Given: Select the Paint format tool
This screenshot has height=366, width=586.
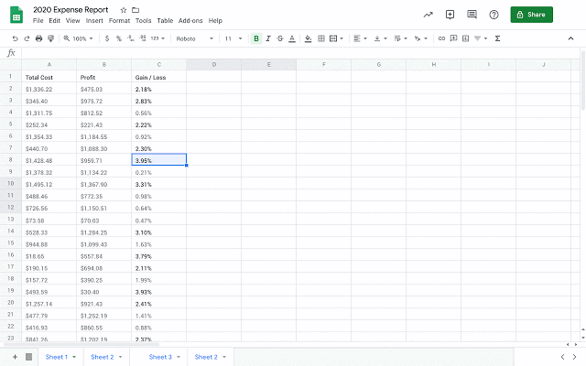Looking at the screenshot, I should tap(51, 38).
